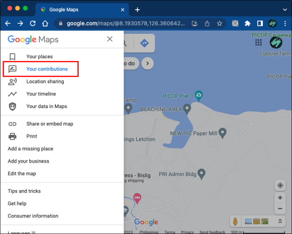
Task: Click the Share or embed map link icon
Action: click(x=12, y=124)
